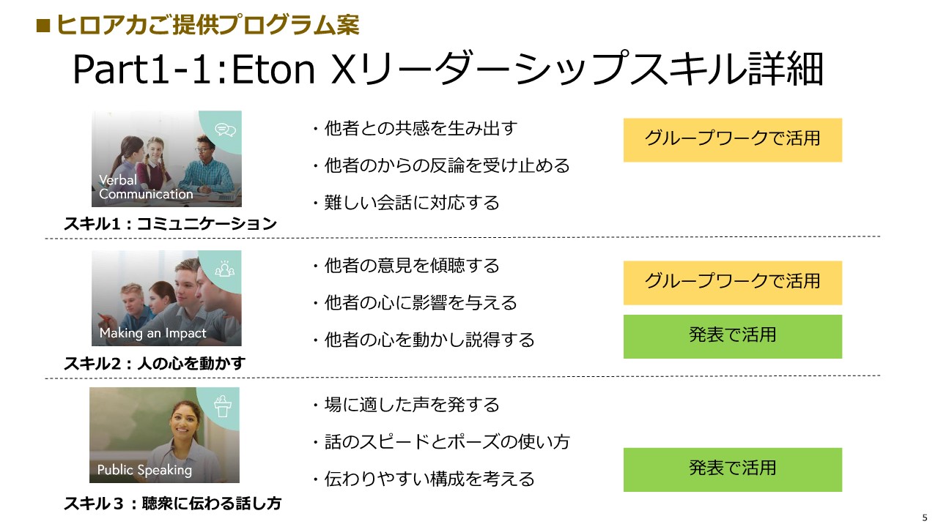The width and height of the screenshot is (938, 527).
Task: Click green 発表で活用 box beside スキル3
Action: [x=733, y=470]
